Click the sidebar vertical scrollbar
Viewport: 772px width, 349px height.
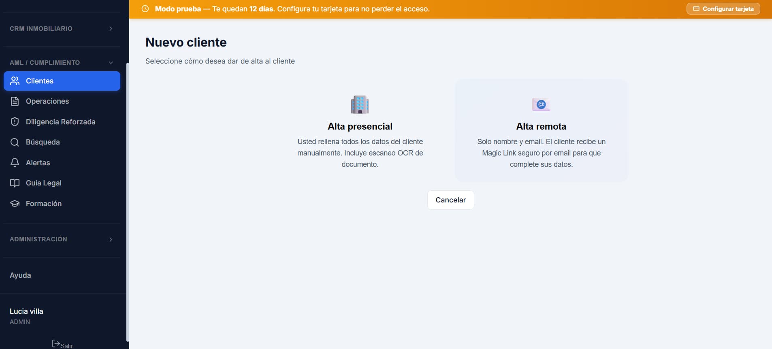point(128,202)
